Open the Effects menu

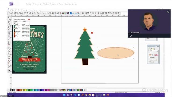pos(27,11)
